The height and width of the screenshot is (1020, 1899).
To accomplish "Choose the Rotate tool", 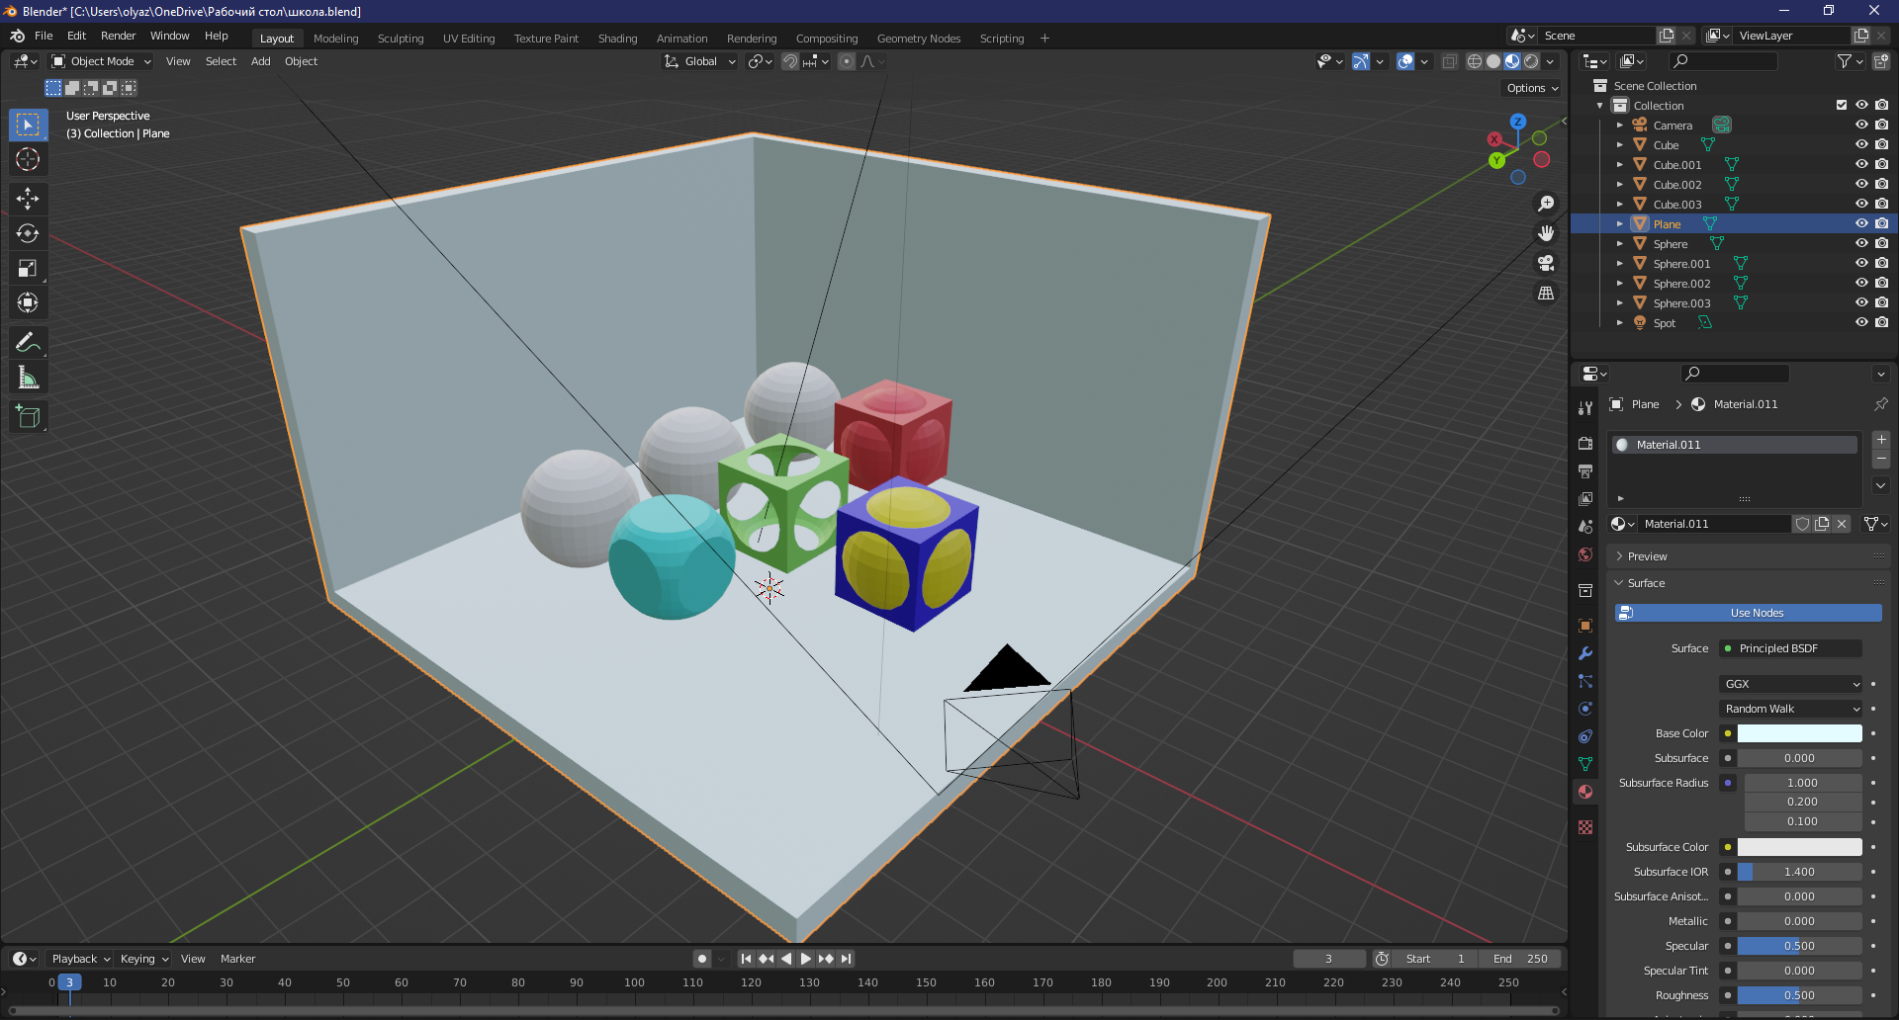I will pos(28,233).
